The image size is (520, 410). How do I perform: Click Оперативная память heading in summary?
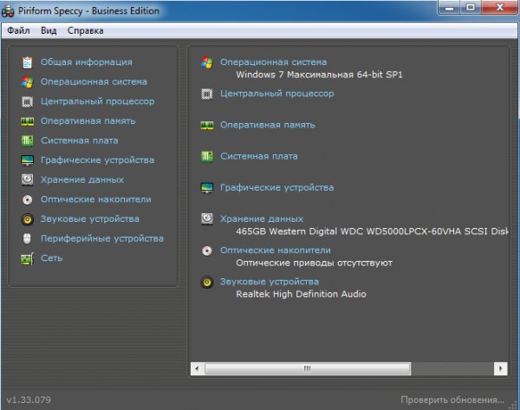(x=268, y=125)
